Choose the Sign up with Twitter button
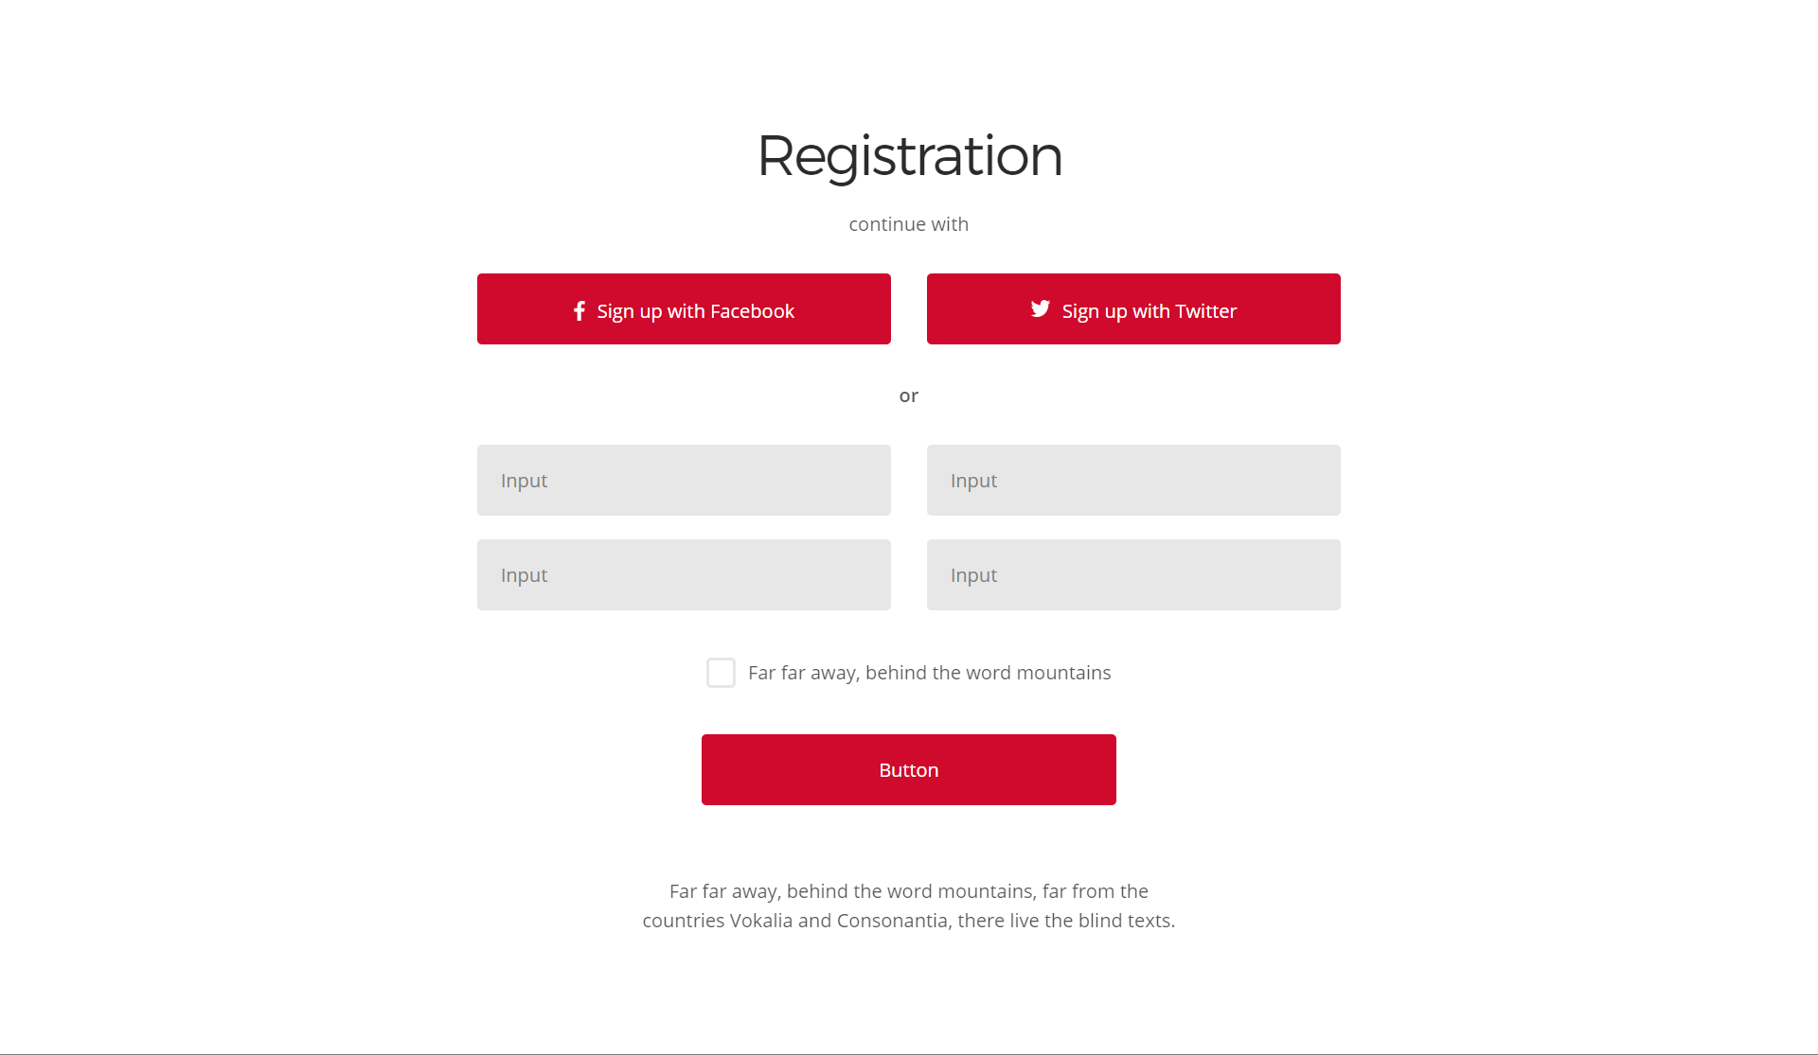Viewport: 1818px width, 1055px height. 1133,308
